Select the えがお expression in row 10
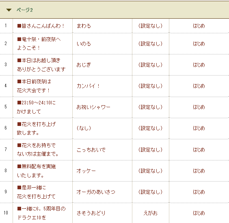This screenshot has width=229, height=223. (150, 213)
